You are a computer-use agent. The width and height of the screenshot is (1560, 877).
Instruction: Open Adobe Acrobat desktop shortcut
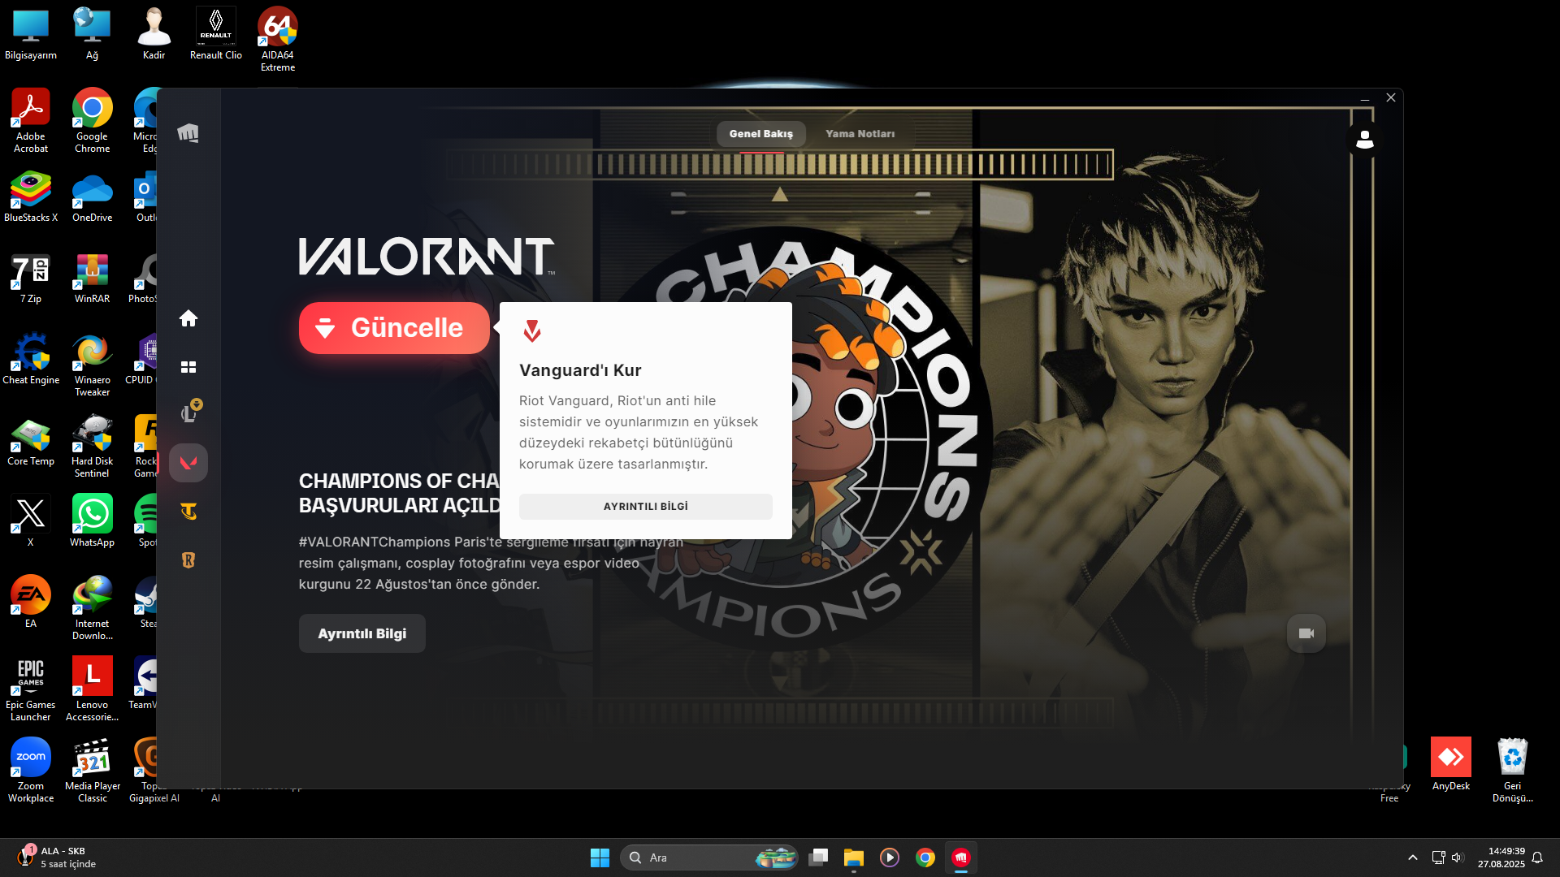[x=31, y=122]
